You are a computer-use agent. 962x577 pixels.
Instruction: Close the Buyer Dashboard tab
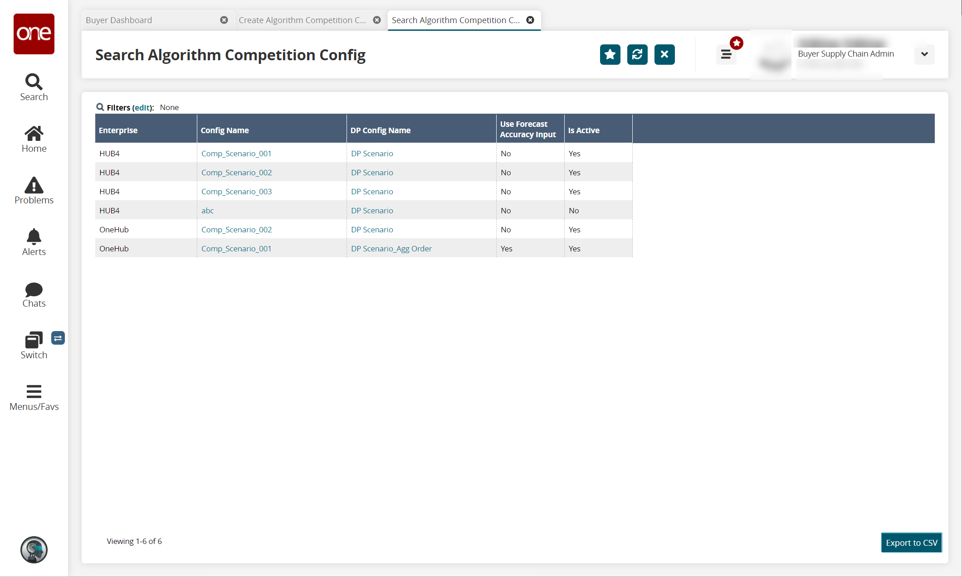pyautogui.click(x=224, y=20)
